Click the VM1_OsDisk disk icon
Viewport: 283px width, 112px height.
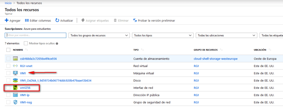(x=15, y=81)
